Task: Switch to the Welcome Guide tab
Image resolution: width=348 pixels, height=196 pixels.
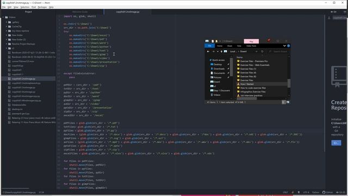Action: [80, 12]
